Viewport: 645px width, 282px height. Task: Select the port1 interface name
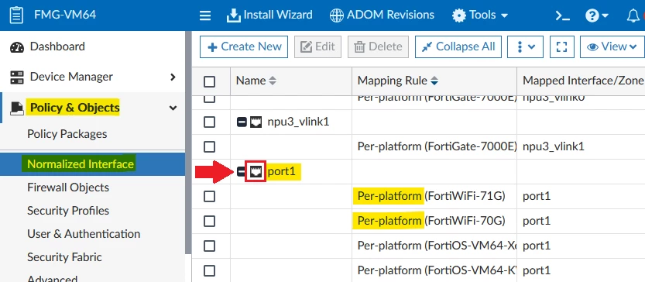(282, 171)
